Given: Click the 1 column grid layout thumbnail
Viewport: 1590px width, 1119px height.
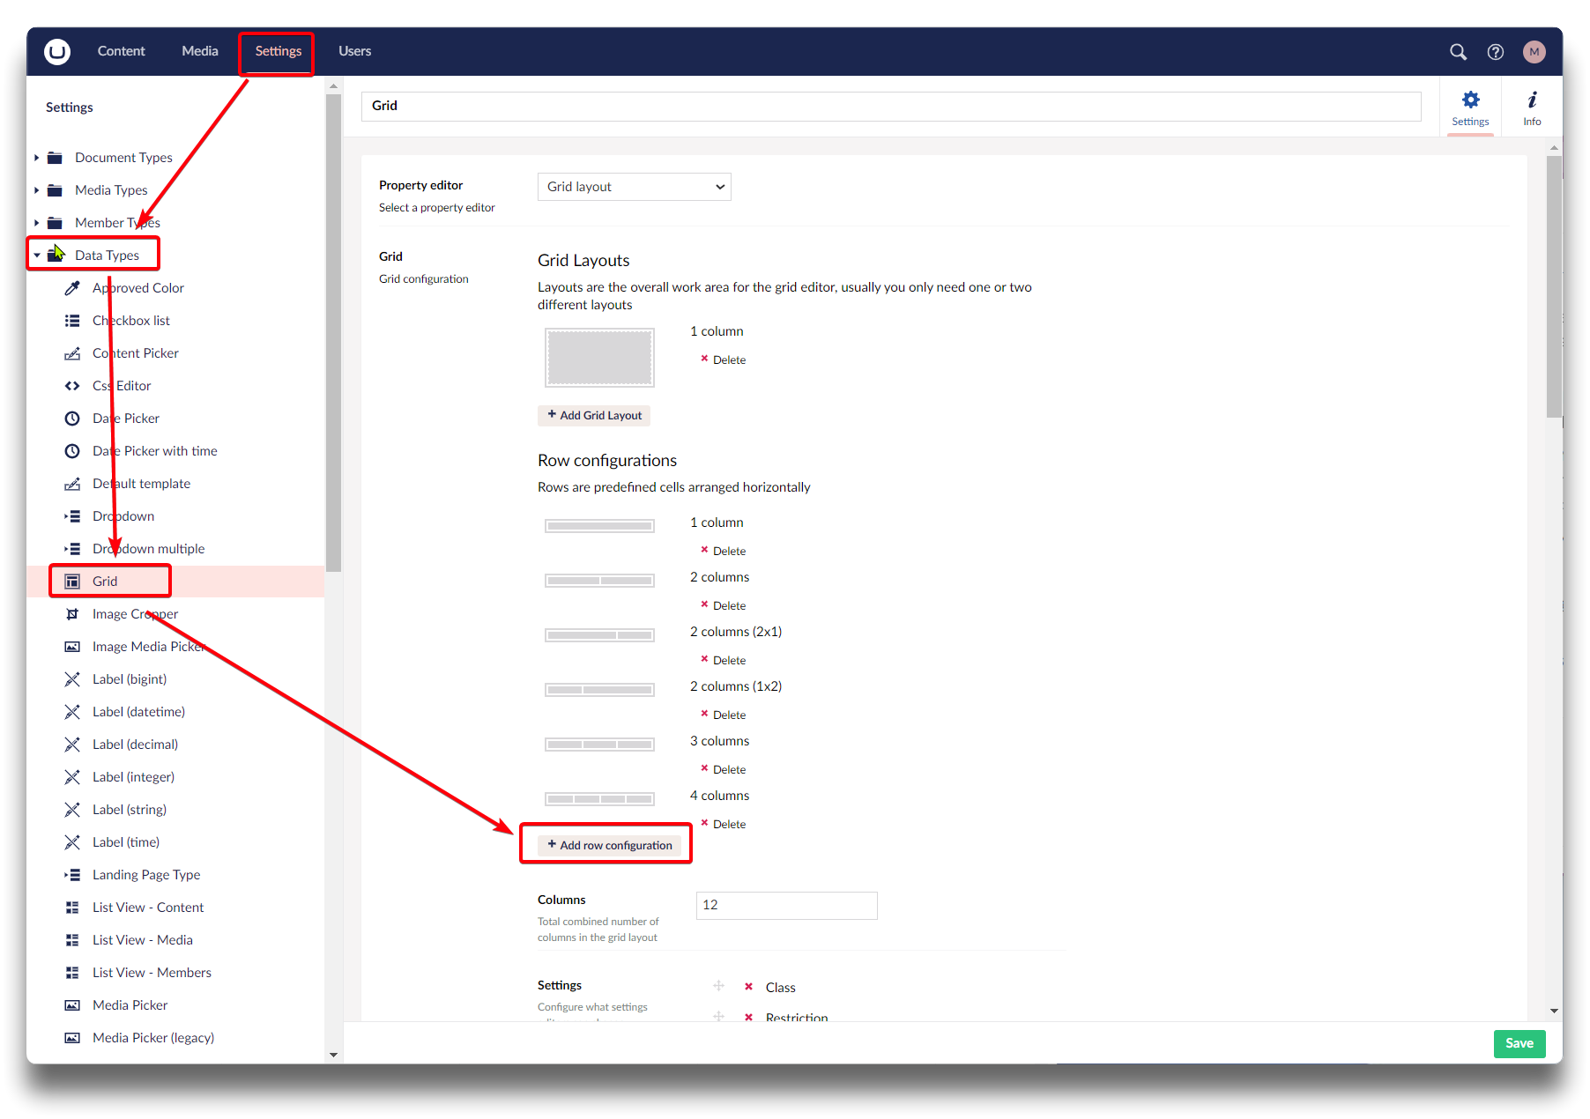Looking at the screenshot, I should [x=599, y=358].
